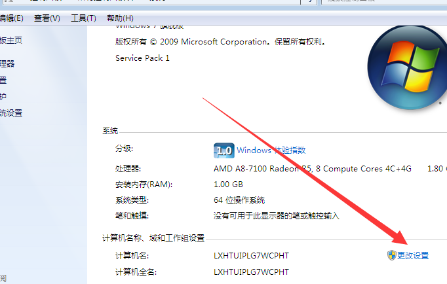Open advanced system settings (统设置) sidebar link
Viewport: 447px width, 284px height.
11,113
